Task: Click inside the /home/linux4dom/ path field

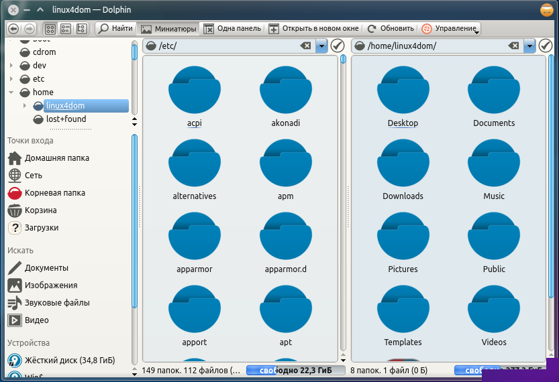Action: pos(437,46)
